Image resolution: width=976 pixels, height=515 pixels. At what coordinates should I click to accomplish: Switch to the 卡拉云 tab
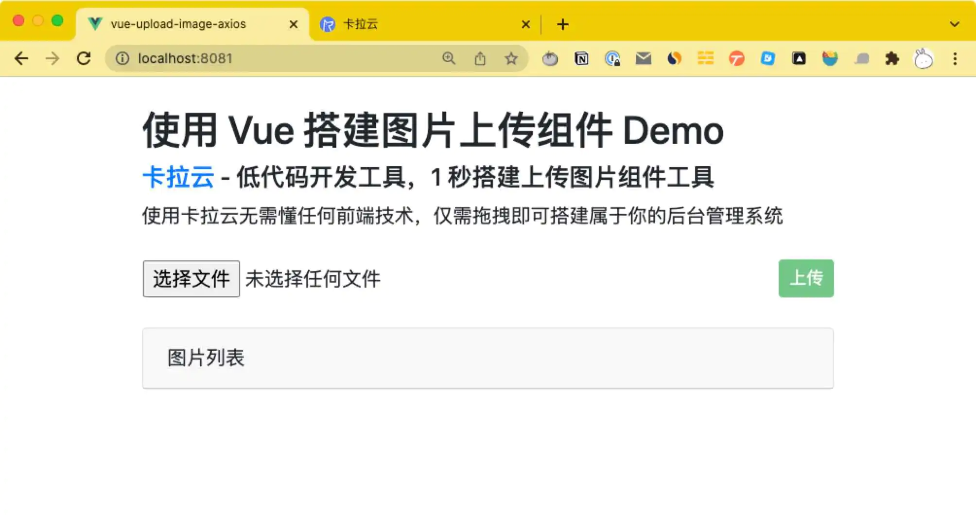[413, 24]
